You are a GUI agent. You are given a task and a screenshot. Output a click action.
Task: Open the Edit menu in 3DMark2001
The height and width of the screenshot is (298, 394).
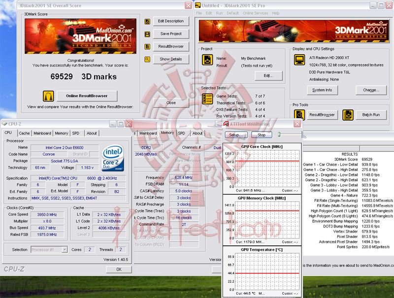tap(209, 13)
